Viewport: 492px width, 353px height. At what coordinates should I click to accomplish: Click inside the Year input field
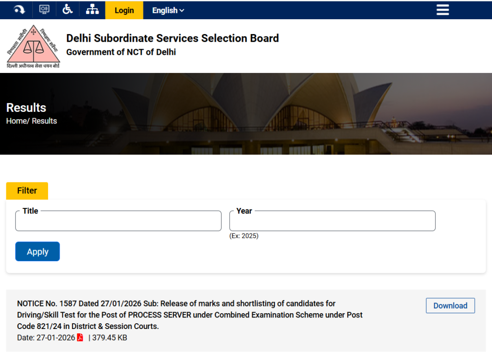point(332,220)
